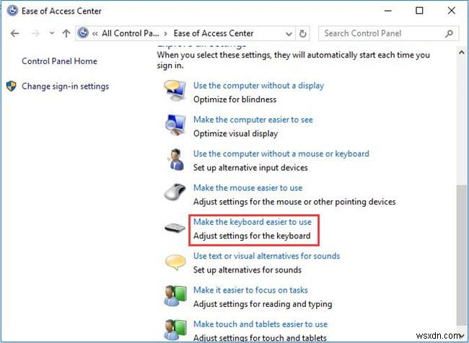Click the monitor with speech bubble icon

point(175,91)
